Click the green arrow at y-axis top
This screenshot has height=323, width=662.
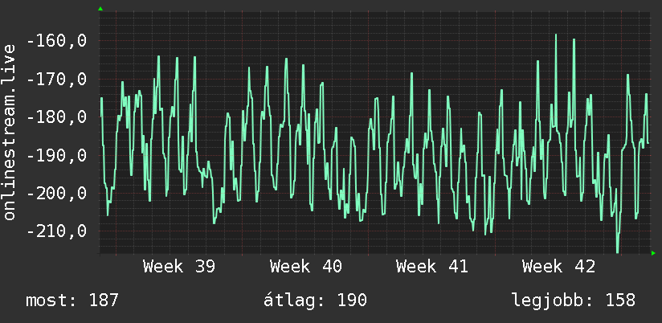[x=100, y=9]
